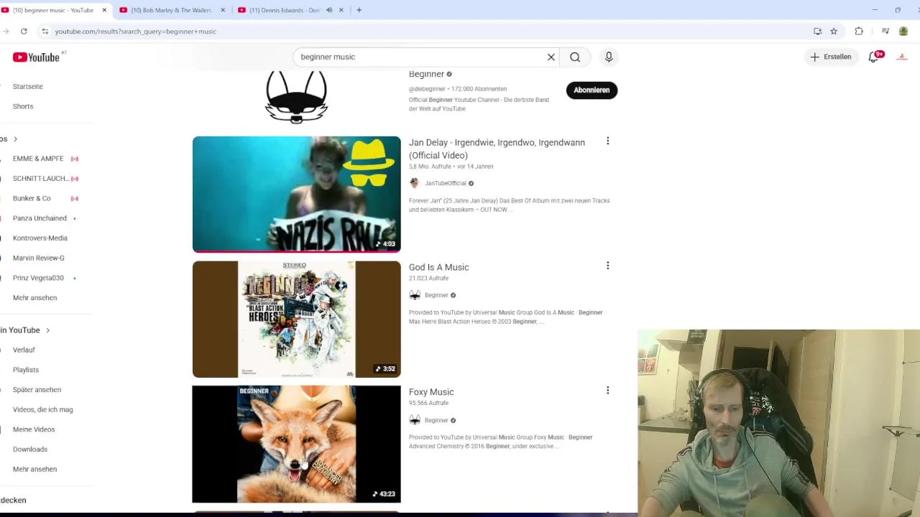Click site info icon beside URL
The height and width of the screenshot is (517, 920).
(45, 31)
